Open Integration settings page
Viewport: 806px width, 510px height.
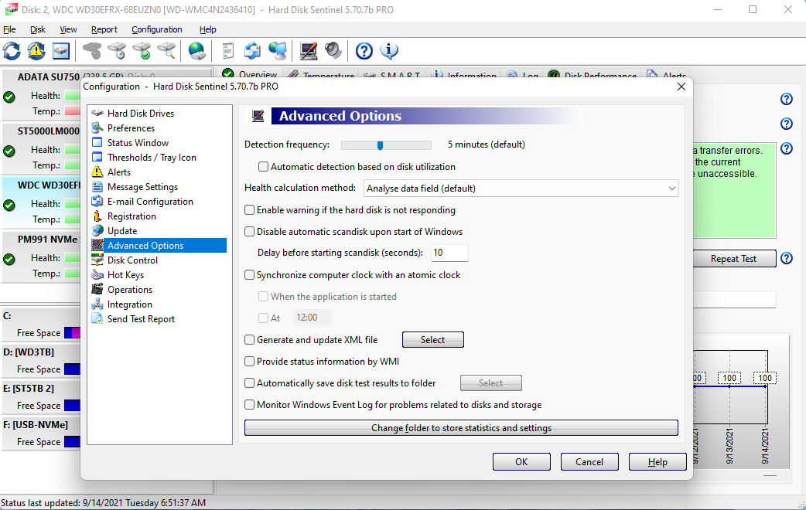click(x=129, y=304)
